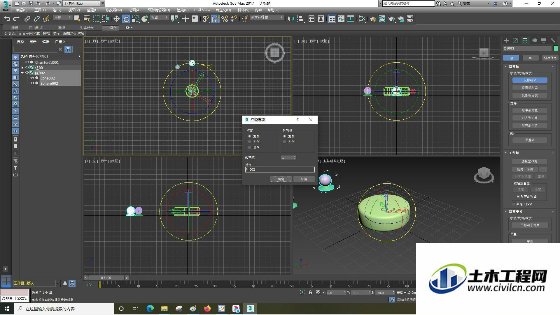The width and height of the screenshot is (560, 315).
Task: Open Firefox from Windows taskbar
Action: [x=207, y=309]
